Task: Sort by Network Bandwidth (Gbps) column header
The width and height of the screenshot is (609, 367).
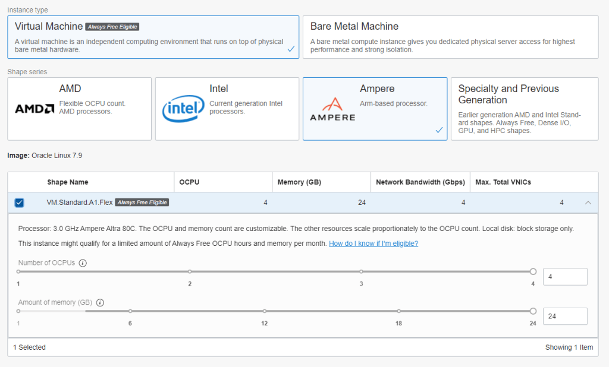Action: pos(420,182)
